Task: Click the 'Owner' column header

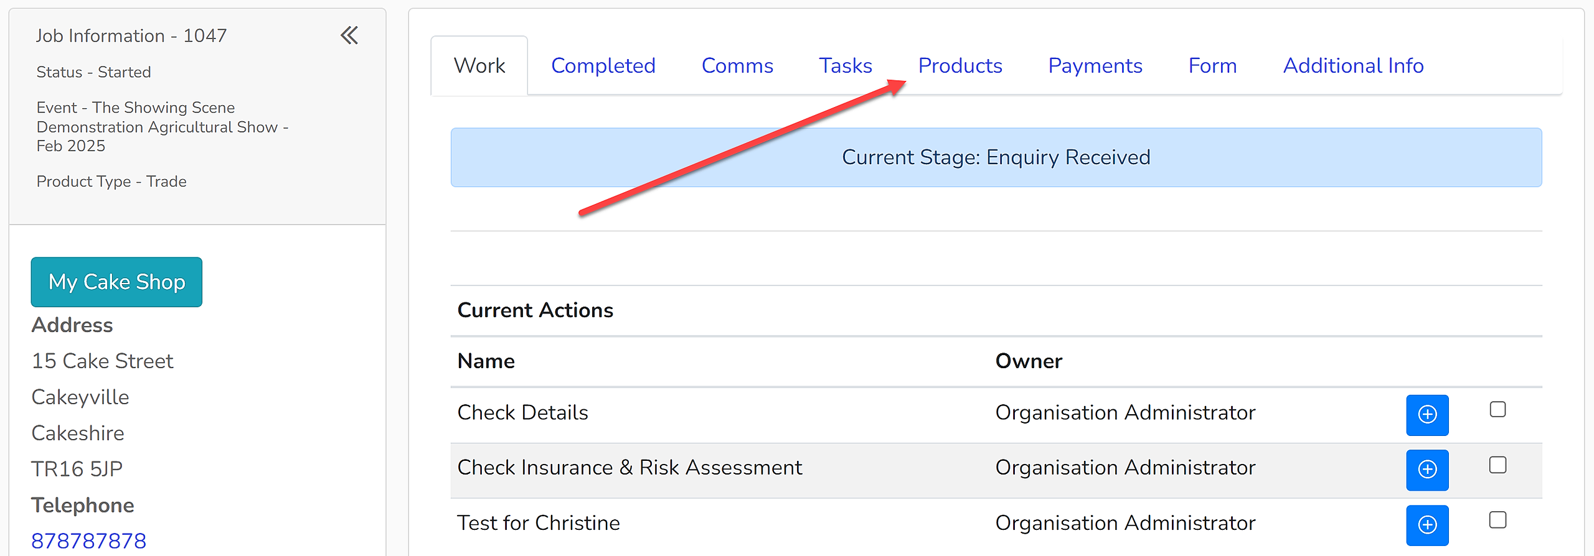Action: (1029, 361)
